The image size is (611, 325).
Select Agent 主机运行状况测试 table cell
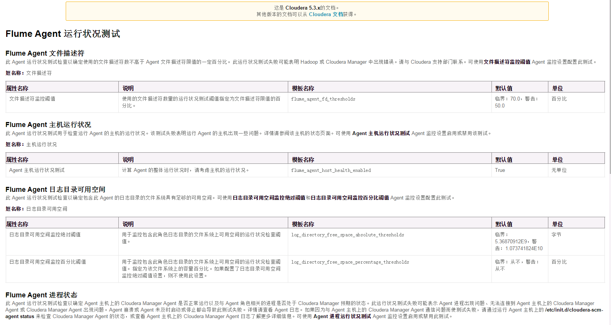[62, 170]
